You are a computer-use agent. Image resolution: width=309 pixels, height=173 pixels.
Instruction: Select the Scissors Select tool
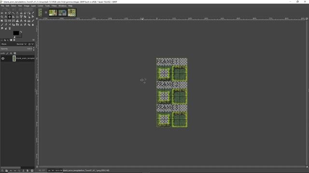pyautogui.click(x=21, y=13)
